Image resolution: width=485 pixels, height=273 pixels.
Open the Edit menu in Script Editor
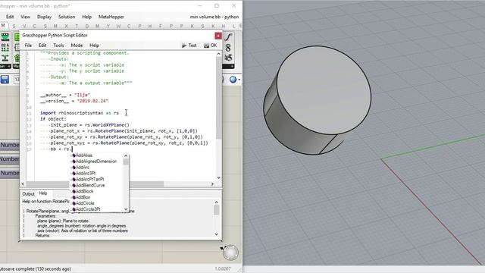[x=42, y=45]
